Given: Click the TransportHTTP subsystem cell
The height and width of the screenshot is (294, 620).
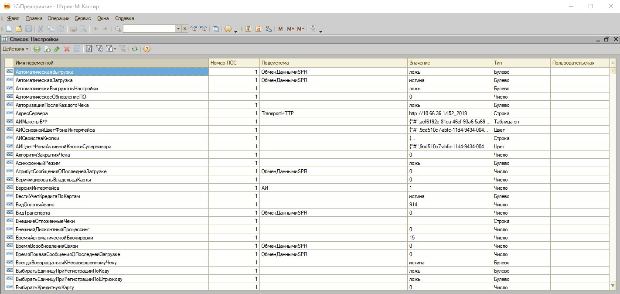Looking at the screenshot, I should [334, 113].
